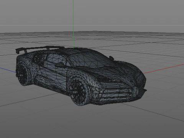184x138 pixels.
Task: Pick the side mirror on the car
Action: pyautogui.click(x=112, y=58)
